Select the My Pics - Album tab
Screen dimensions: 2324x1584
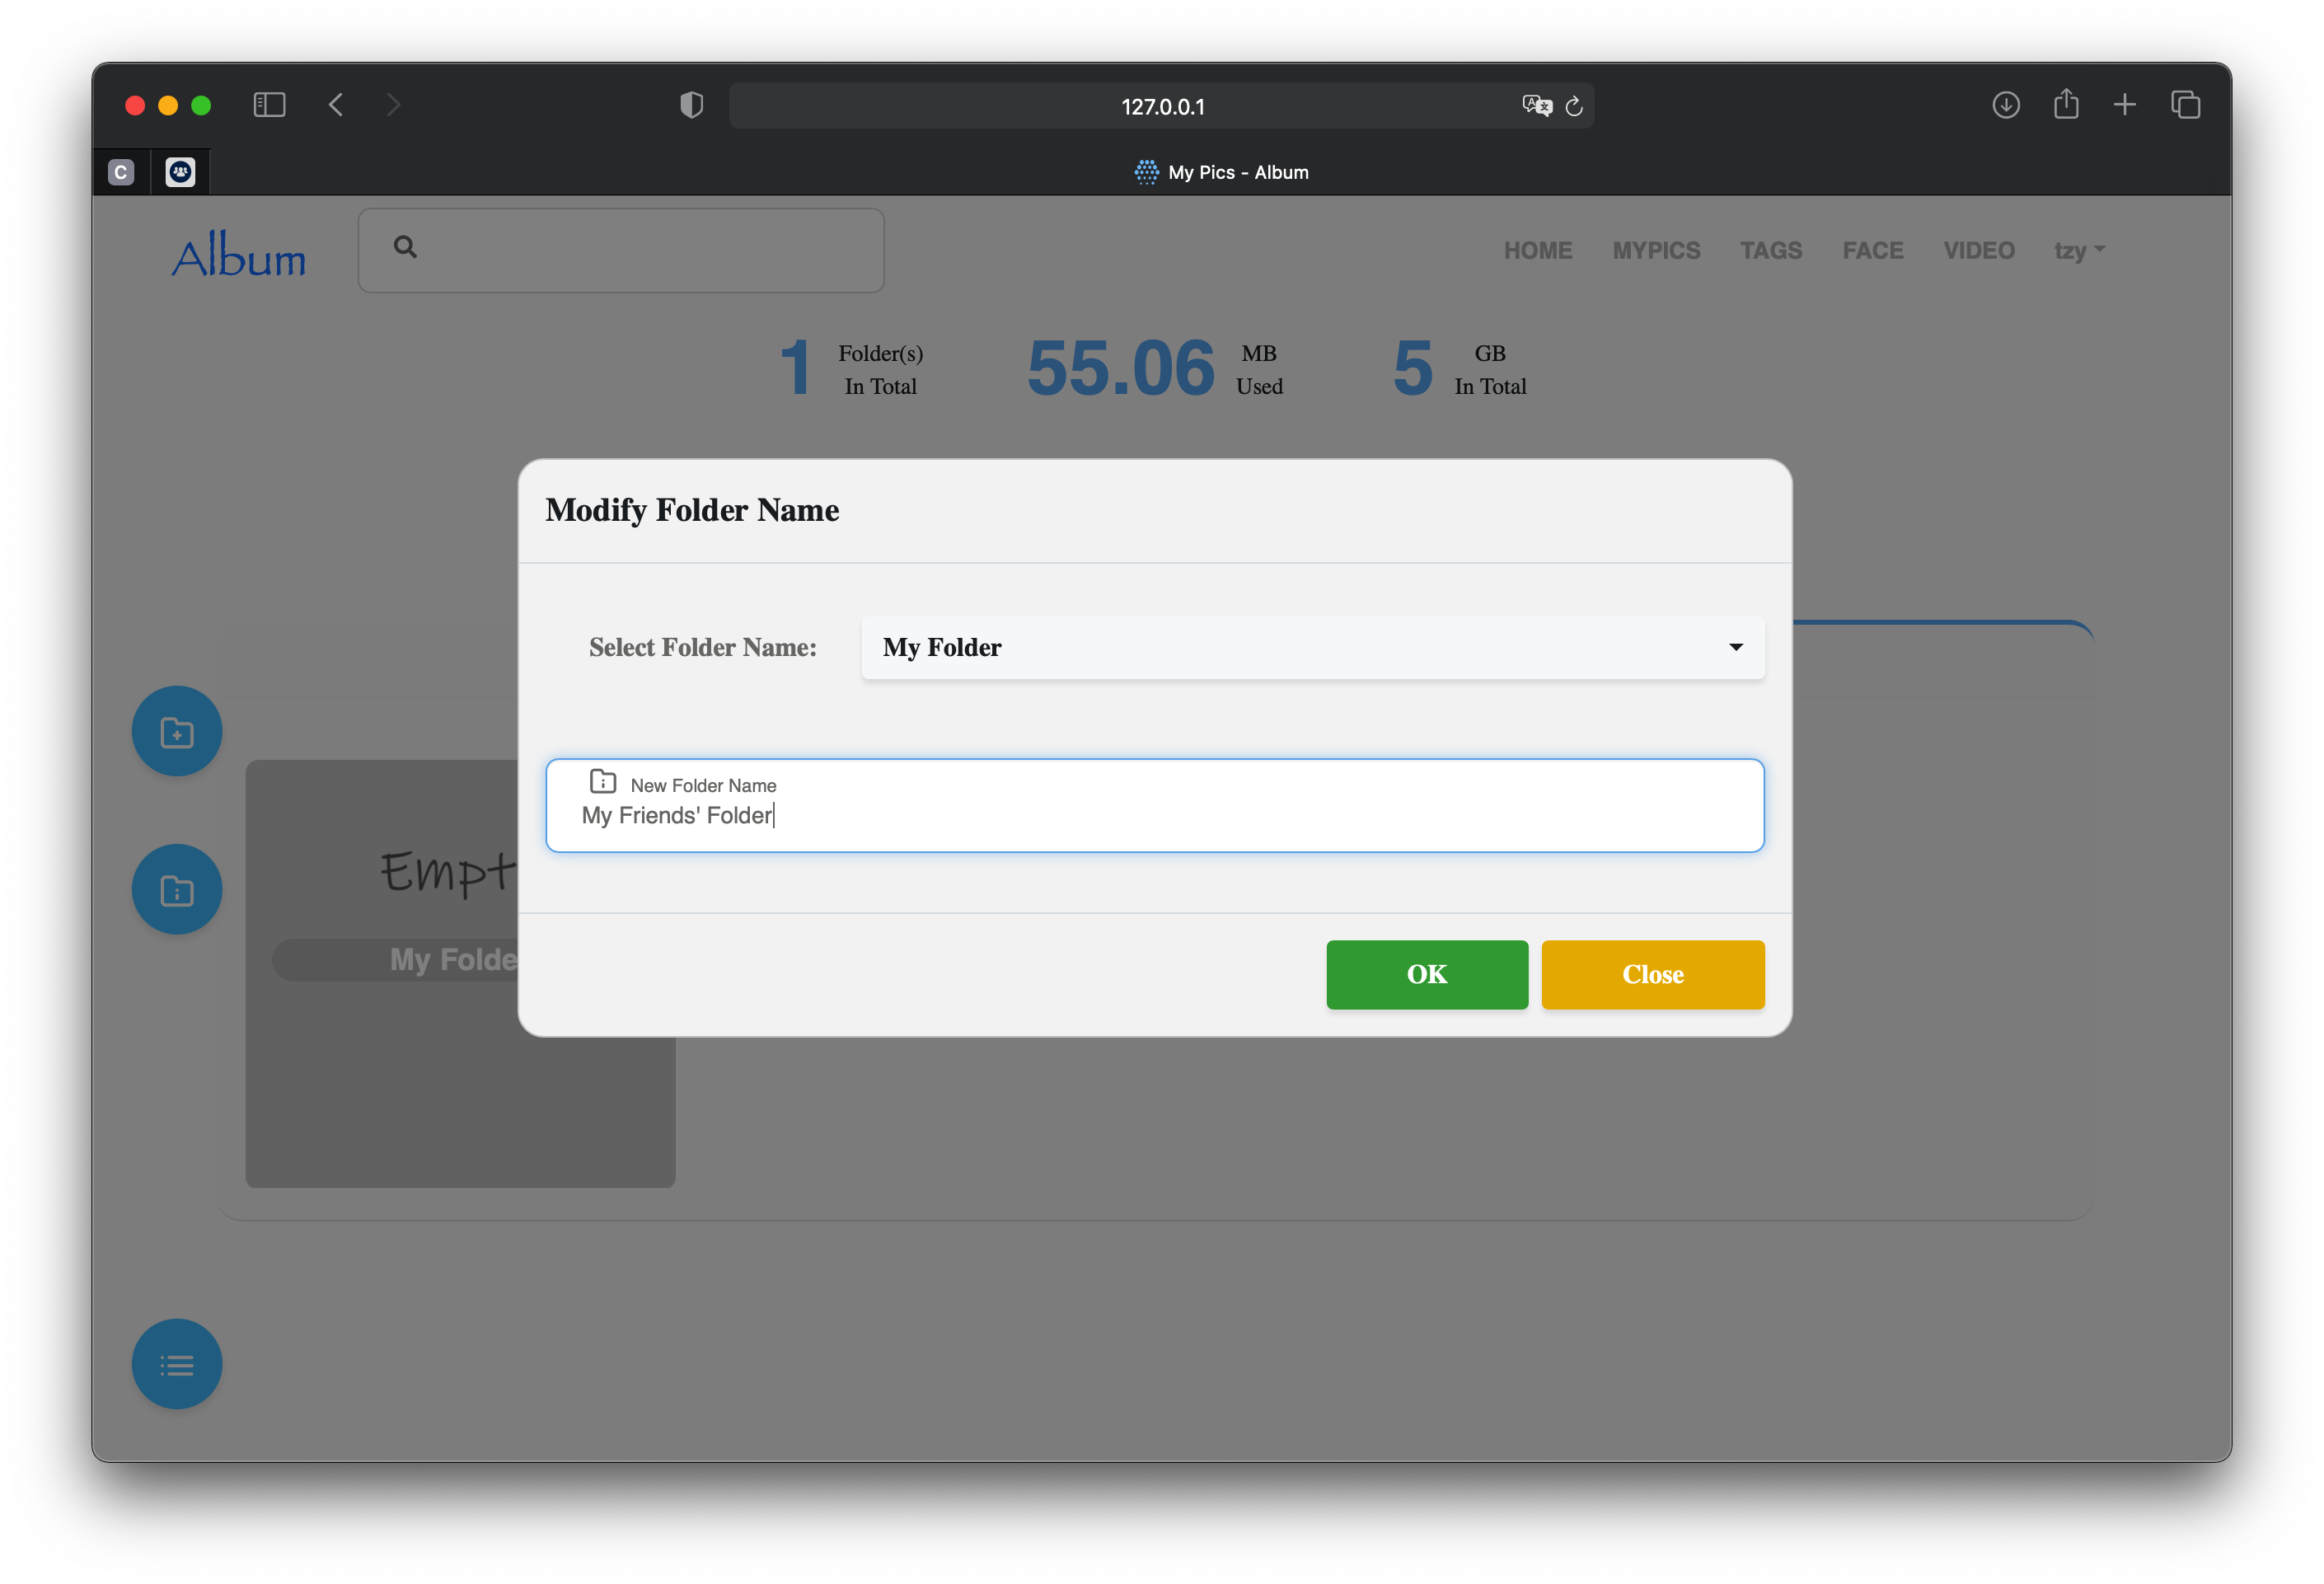coord(1221,172)
